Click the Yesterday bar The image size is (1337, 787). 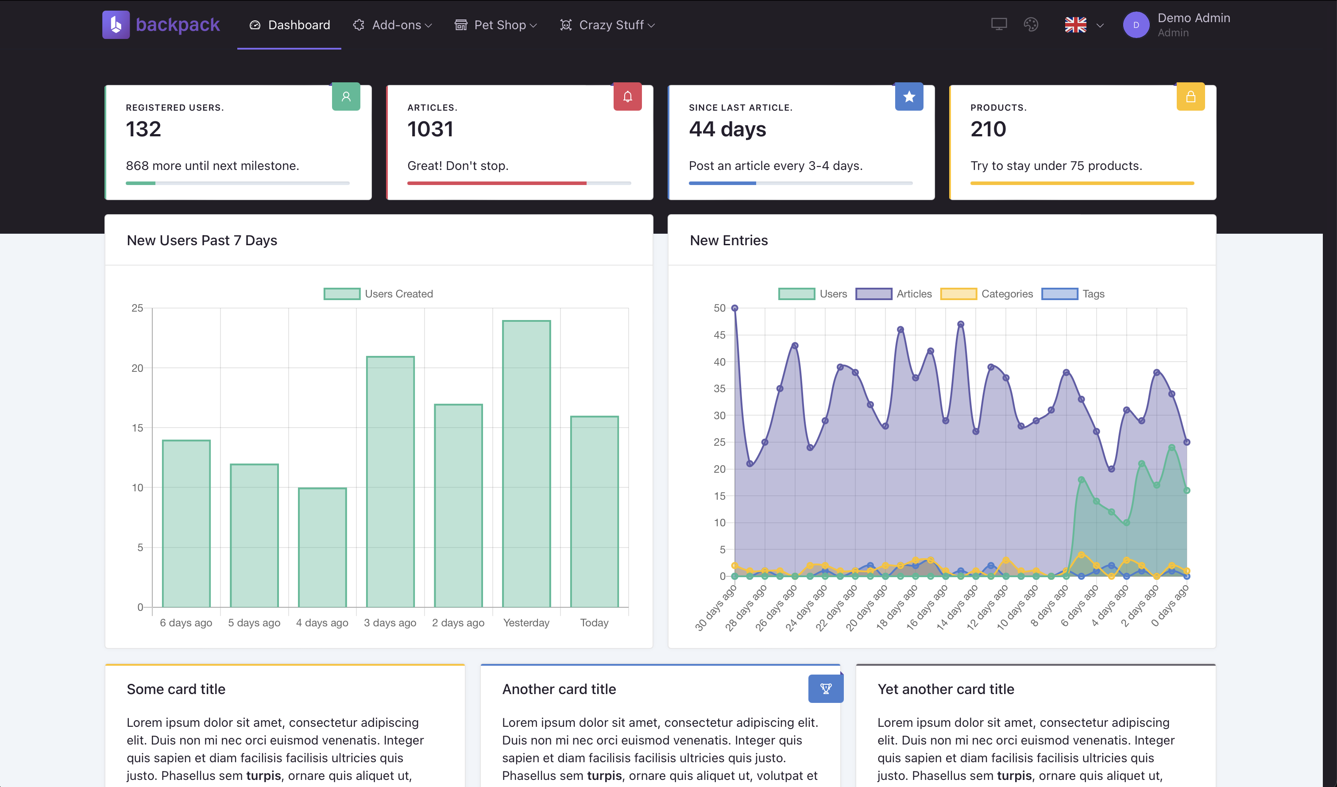526,464
